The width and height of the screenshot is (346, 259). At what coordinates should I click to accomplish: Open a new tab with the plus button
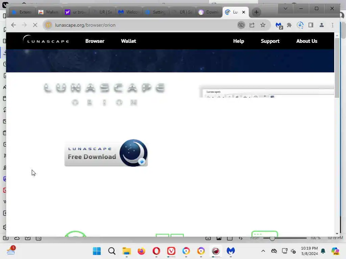[x=256, y=12]
